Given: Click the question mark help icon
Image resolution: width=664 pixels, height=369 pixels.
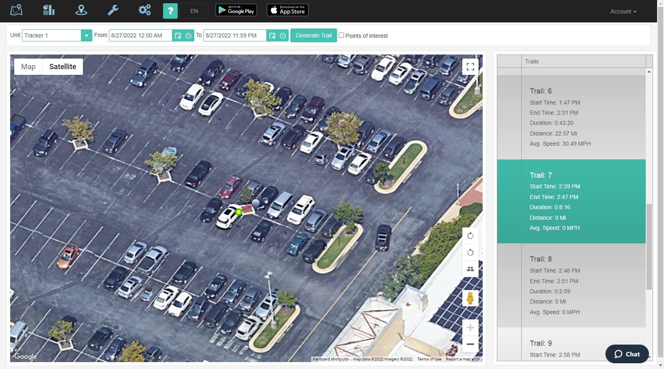Looking at the screenshot, I should pyautogui.click(x=170, y=11).
